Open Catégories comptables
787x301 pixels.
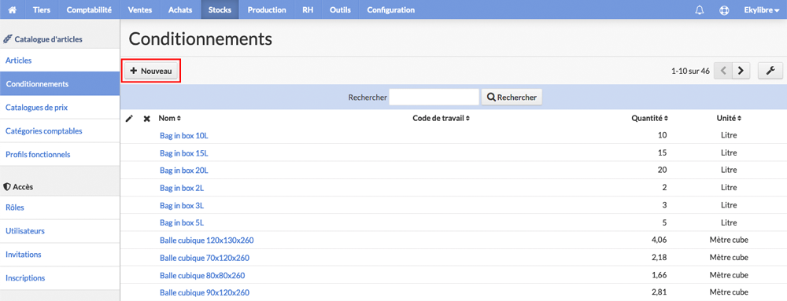[x=60, y=130]
